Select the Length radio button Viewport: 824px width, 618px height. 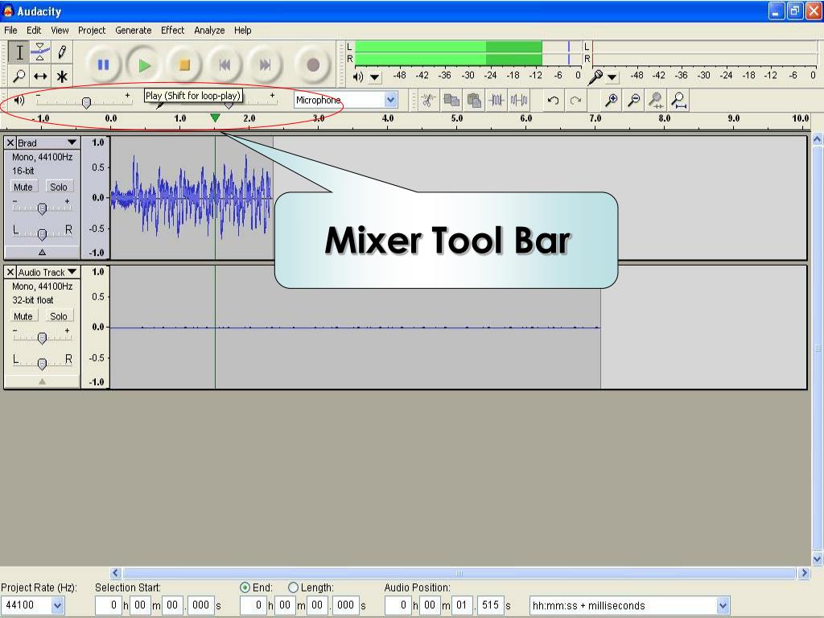tap(293, 587)
